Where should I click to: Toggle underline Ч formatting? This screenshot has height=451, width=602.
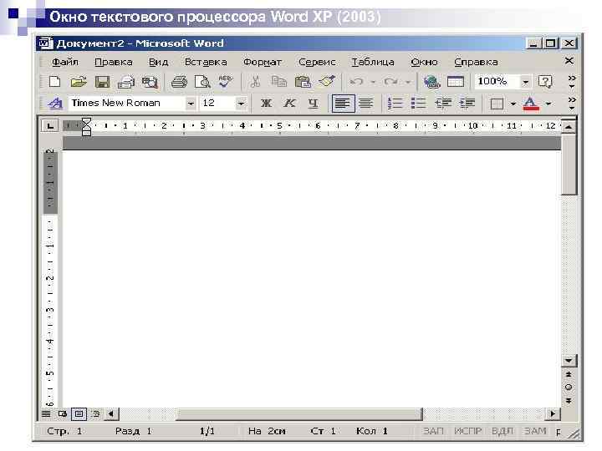314,104
